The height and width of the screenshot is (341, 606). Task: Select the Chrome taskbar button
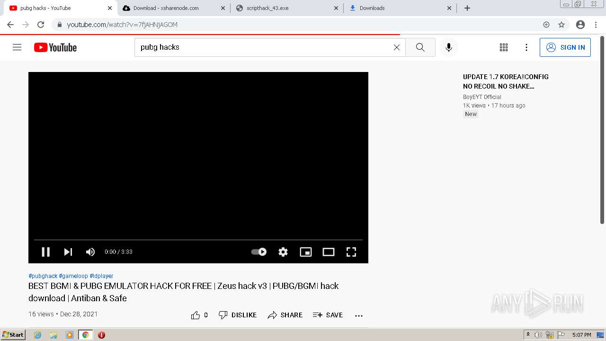(x=86, y=335)
